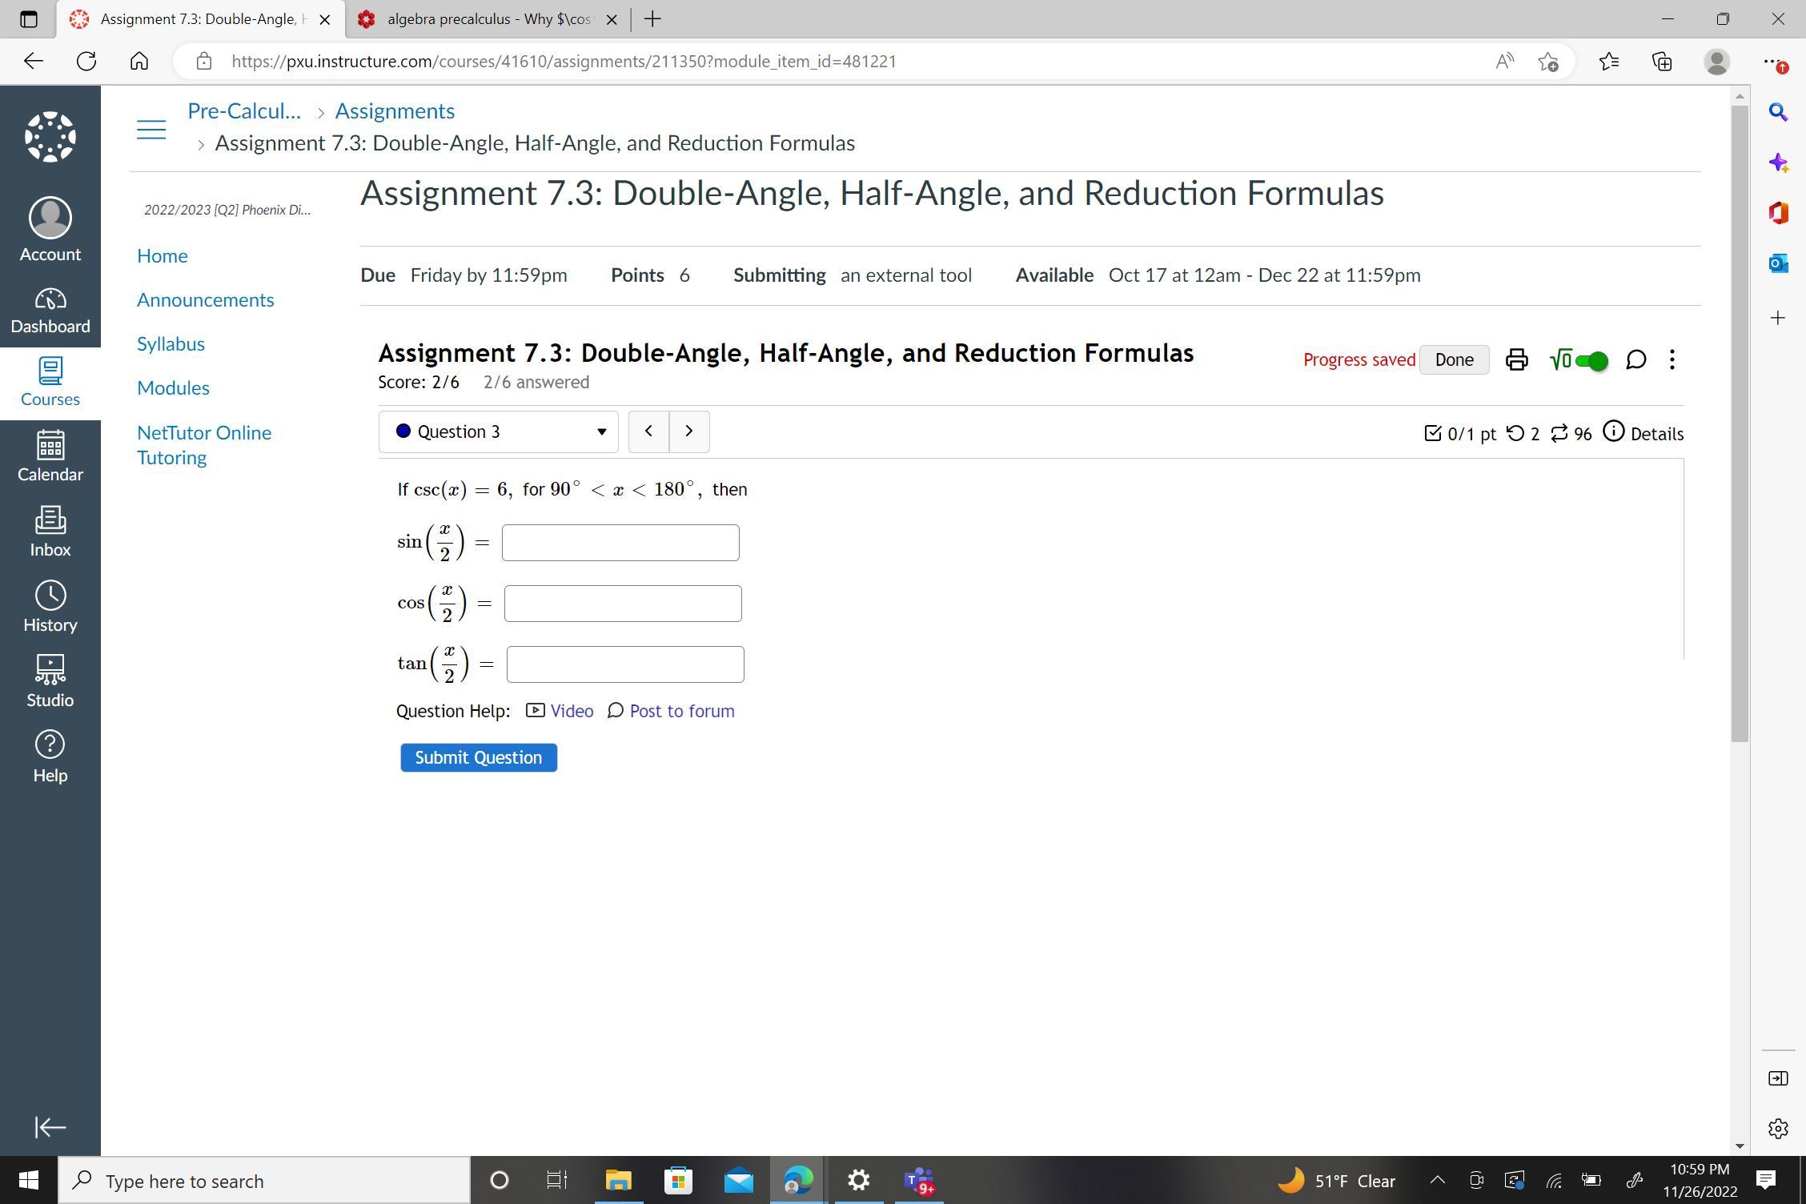Click the Details info icon
The width and height of the screenshot is (1806, 1204).
coord(1614,432)
